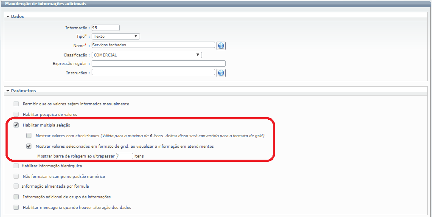Open the Tipo dropdown

click(116, 37)
